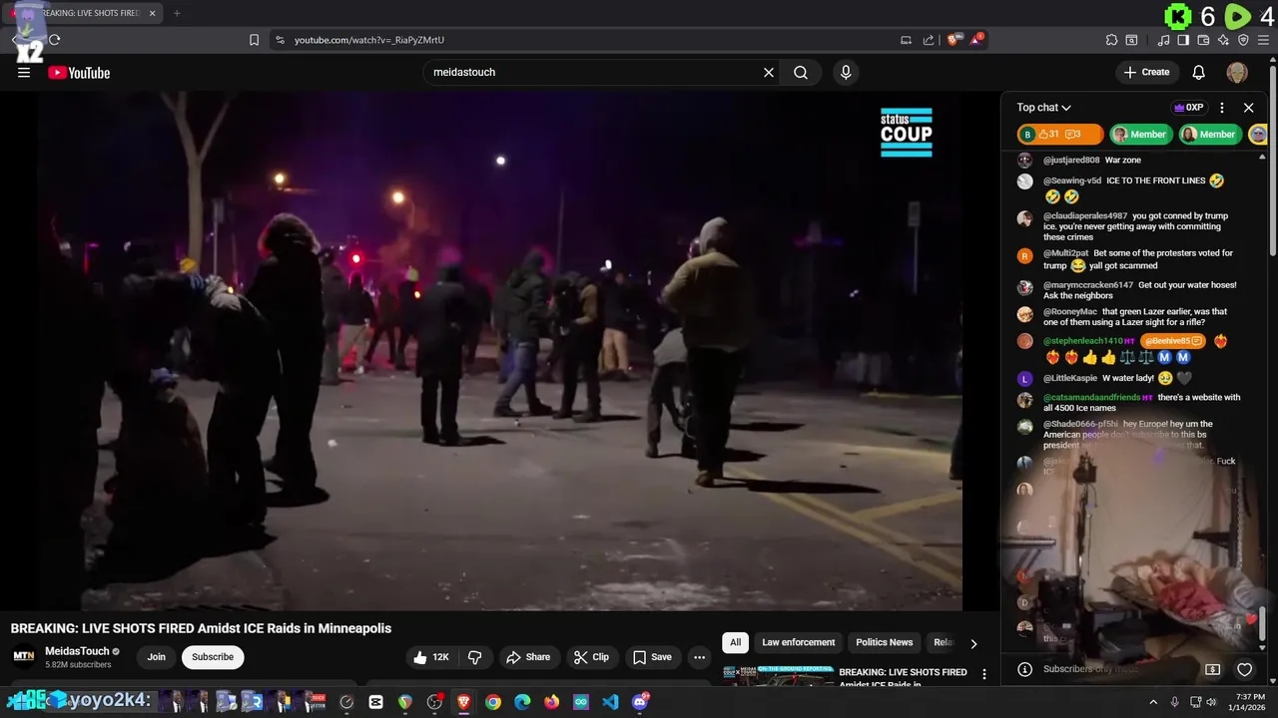Screen dimensions: 1278x718
Task: Click the related BREAKING video thumbnail
Action: pyautogui.click(x=778, y=676)
